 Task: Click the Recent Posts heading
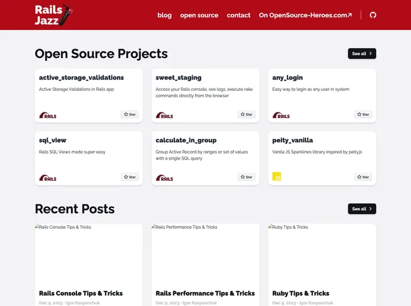(75, 209)
